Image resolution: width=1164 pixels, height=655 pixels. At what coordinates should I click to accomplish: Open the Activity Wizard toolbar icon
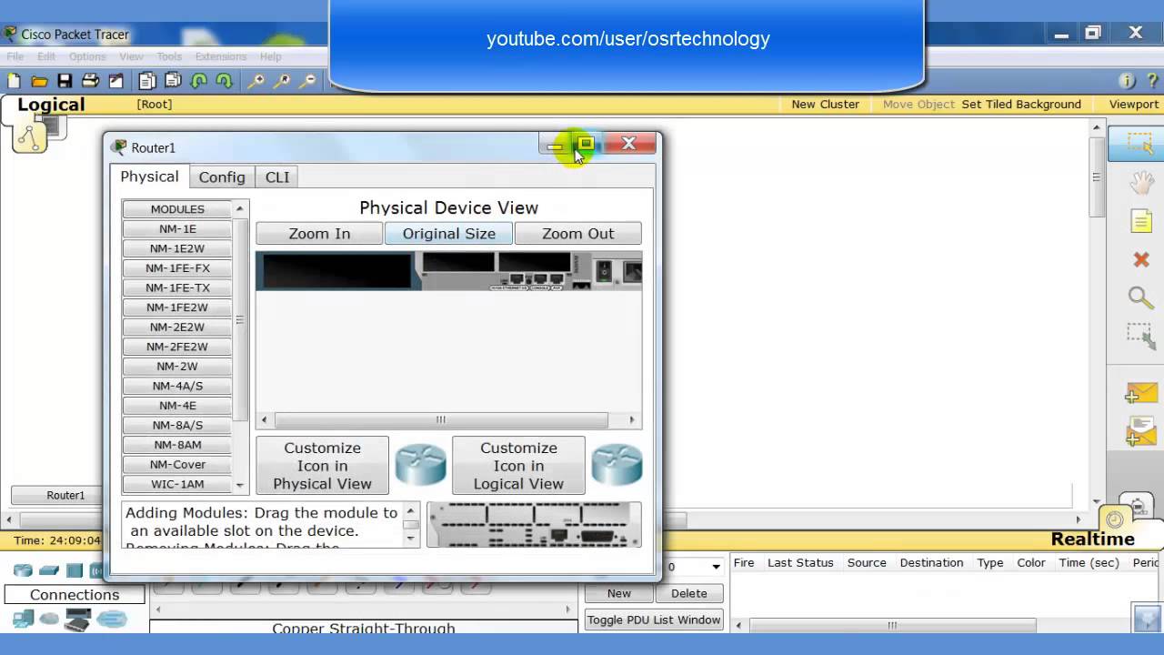(115, 81)
